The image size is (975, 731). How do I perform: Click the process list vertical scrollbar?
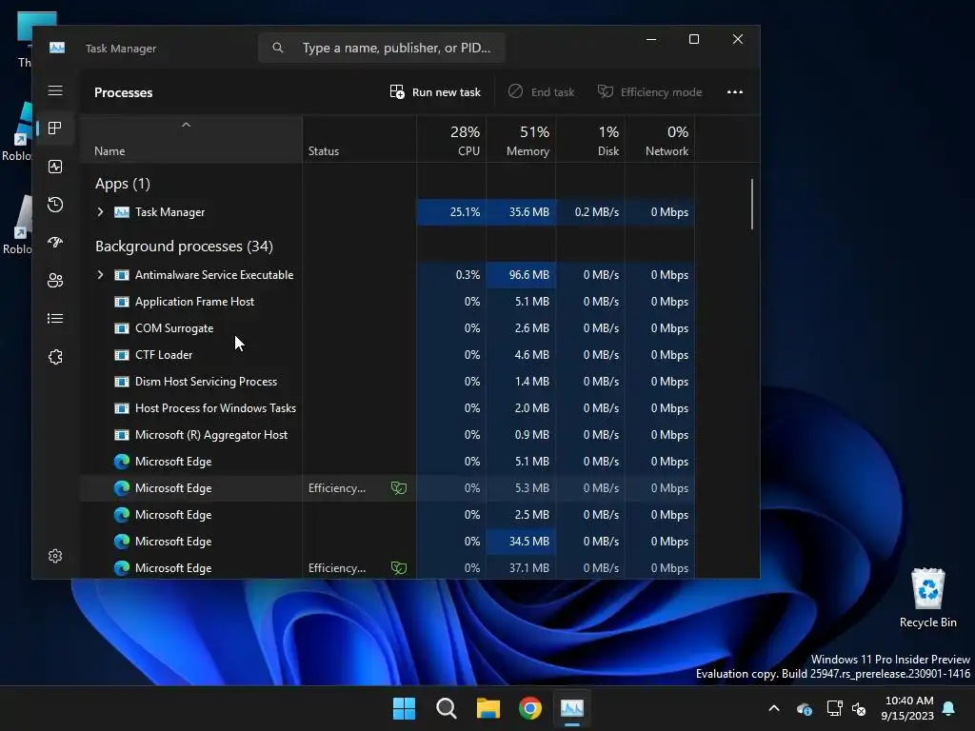tap(752, 204)
